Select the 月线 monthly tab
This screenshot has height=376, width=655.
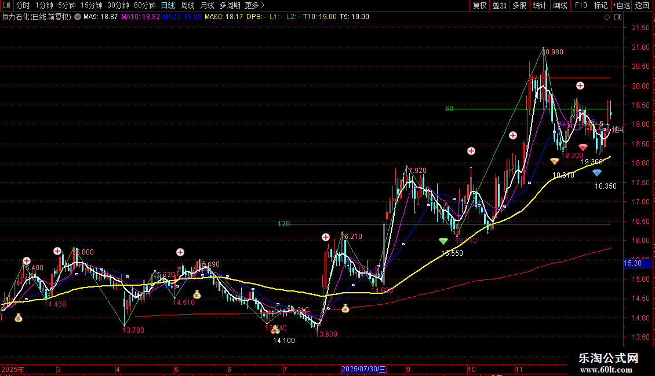point(207,5)
